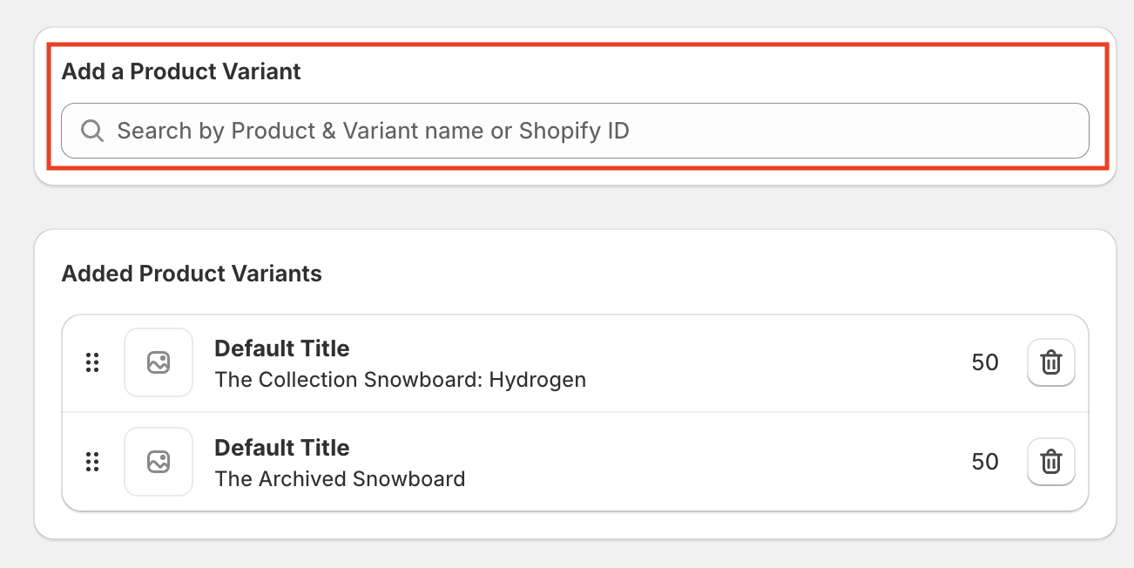
Task: Remove The Archived Snowboard variant
Action: point(1051,462)
